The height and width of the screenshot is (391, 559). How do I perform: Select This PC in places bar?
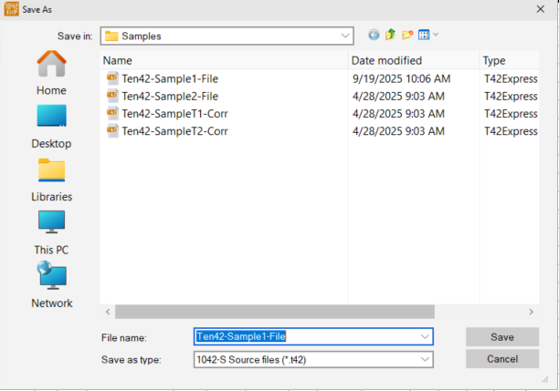point(51,232)
